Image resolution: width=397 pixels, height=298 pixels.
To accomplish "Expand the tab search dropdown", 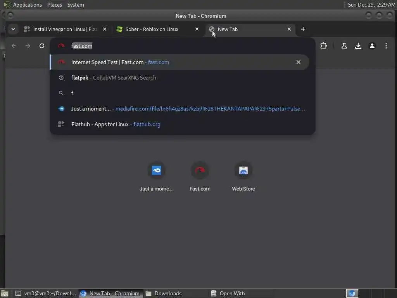I will coord(13,29).
